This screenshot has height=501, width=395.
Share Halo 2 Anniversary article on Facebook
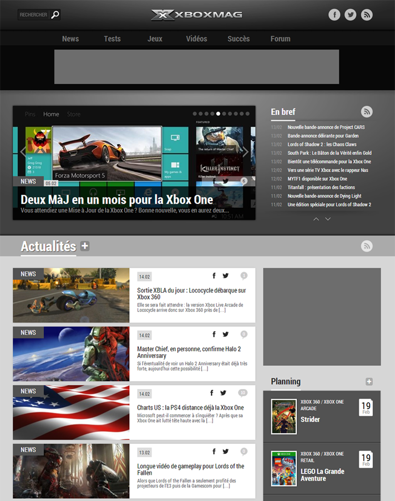[214, 334]
